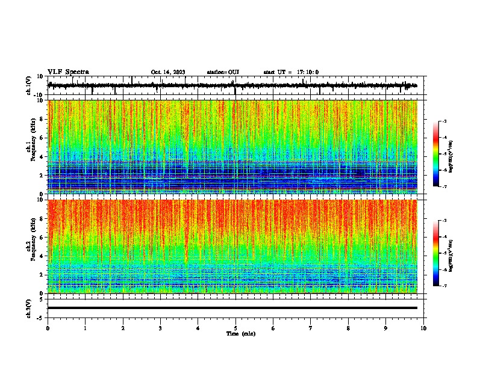
Task: Click the ch.2 colorbar scale label
Action: pos(451,256)
